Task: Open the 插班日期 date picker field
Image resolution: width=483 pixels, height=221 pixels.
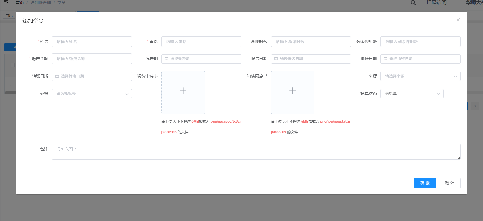Action: [420, 59]
